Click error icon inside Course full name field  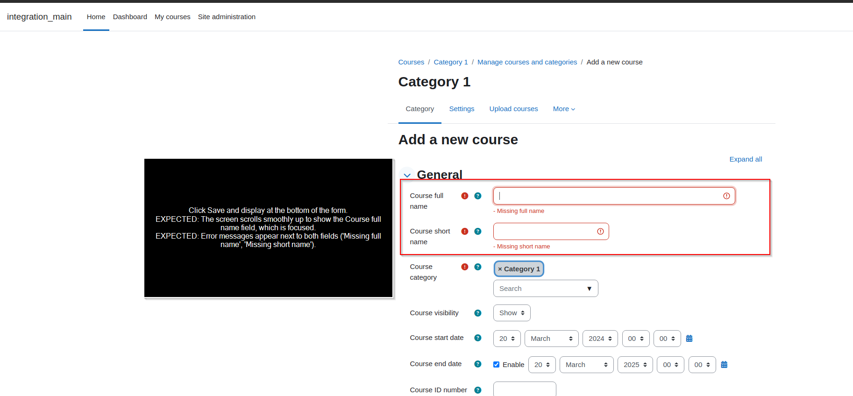coord(726,196)
